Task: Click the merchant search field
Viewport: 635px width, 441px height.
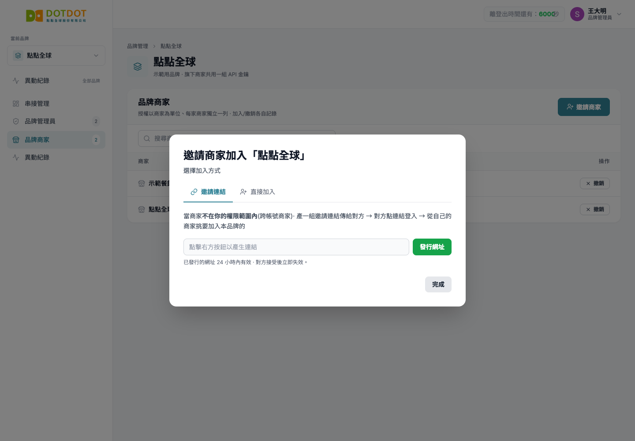Action: [x=237, y=138]
